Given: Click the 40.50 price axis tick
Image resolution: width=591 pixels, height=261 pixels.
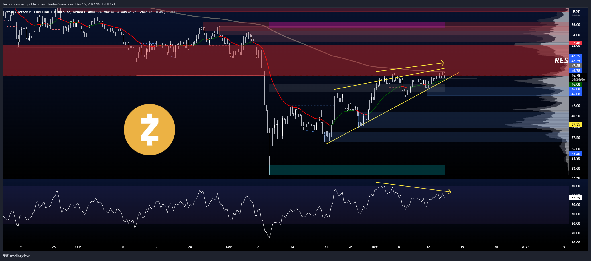Looking at the screenshot, I should (576, 116).
